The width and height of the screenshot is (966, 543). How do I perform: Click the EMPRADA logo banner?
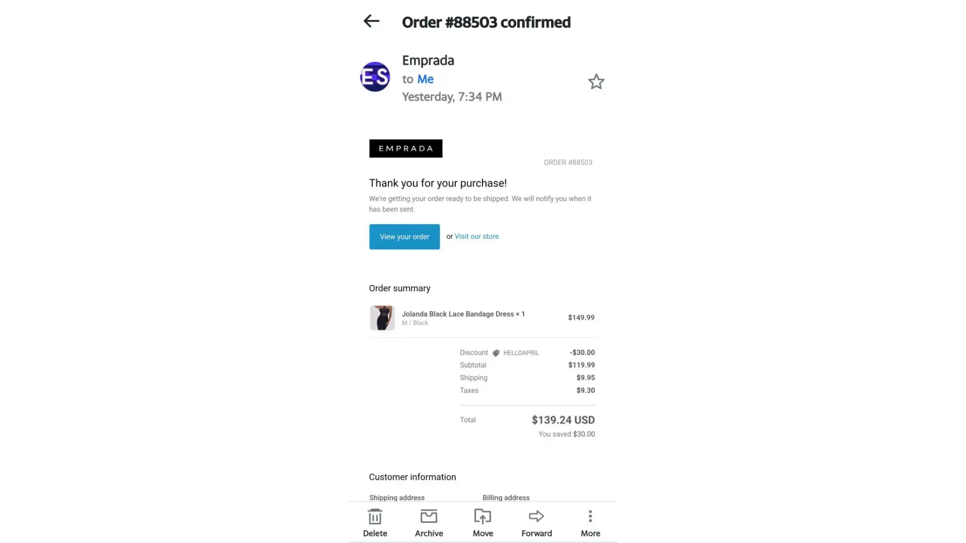pyautogui.click(x=405, y=148)
